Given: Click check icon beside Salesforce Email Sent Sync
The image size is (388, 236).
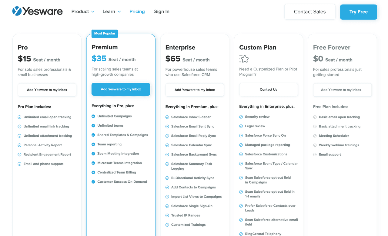Looking at the screenshot, I should pyautogui.click(x=167, y=127).
